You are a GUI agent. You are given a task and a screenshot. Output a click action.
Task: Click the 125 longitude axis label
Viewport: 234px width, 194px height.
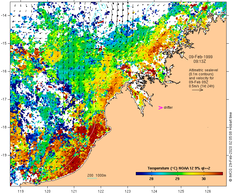(x=181, y=191)
